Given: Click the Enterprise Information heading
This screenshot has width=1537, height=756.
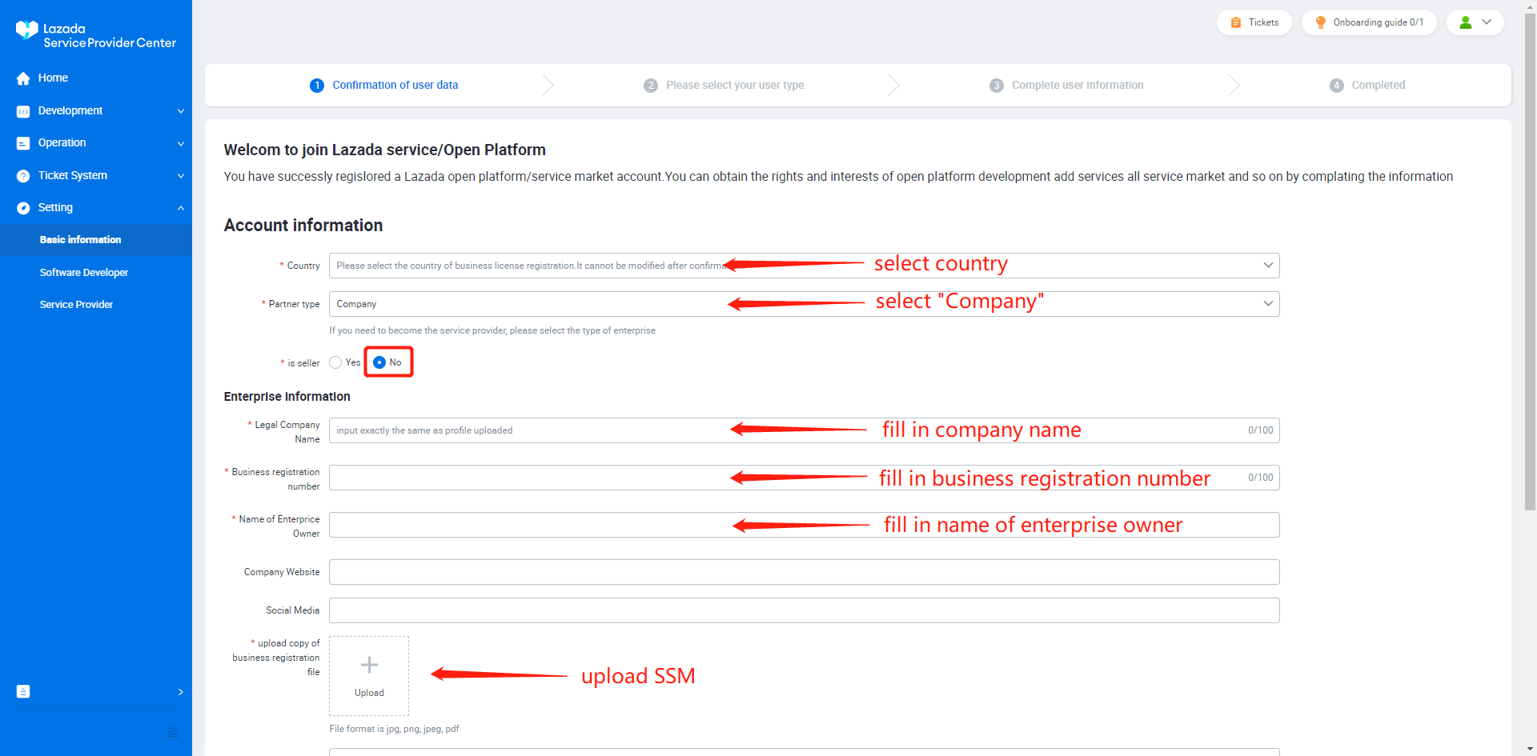Looking at the screenshot, I should (287, 397).
